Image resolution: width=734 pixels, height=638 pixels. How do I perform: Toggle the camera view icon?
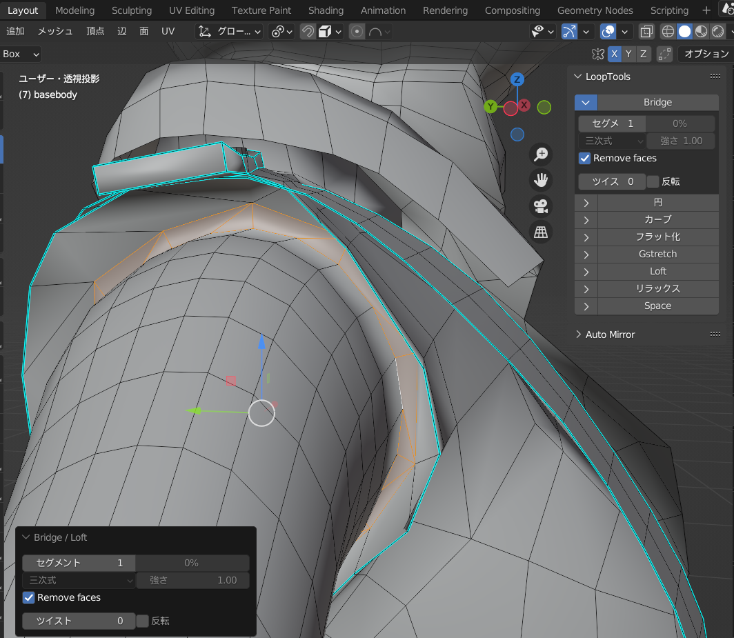541,206
